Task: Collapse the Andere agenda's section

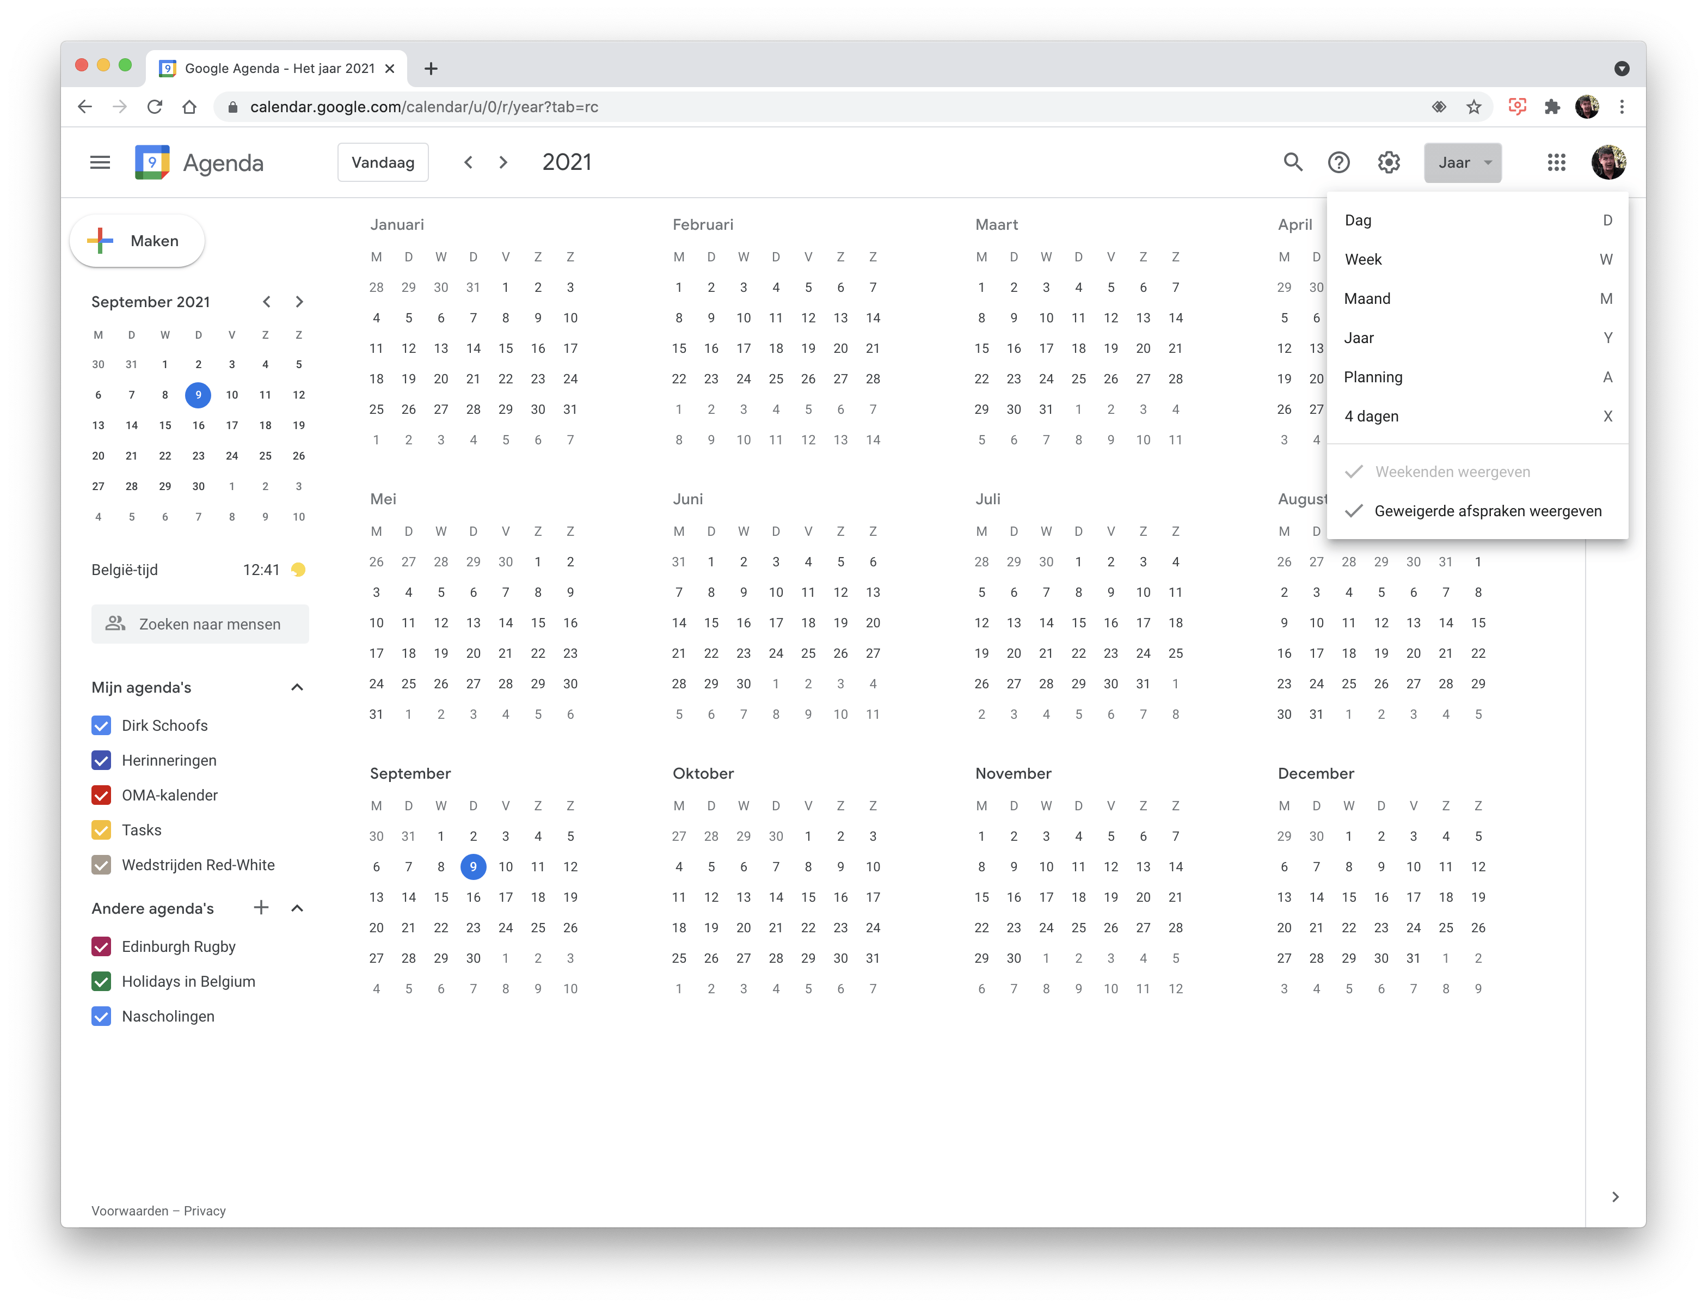Action: pyautogui.click(x=297, y=908)
